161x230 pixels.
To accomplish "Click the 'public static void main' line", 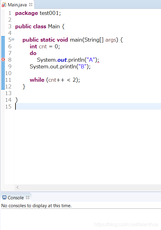I will (x=73, y=40).
